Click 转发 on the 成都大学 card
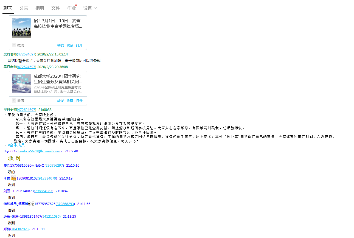 pos(61,101)
